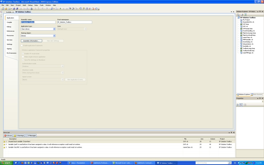This screenshot has height=165, width=264.
Task: Click the Save All toolbar icon
Action: [17, 9]
